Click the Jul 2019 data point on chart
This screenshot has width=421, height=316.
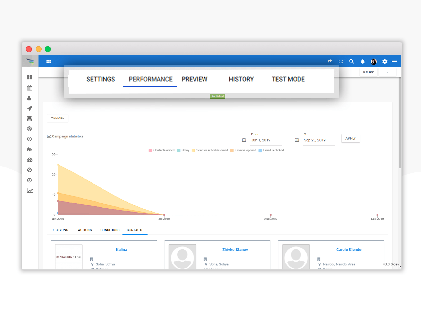click(x=164, y=215)
